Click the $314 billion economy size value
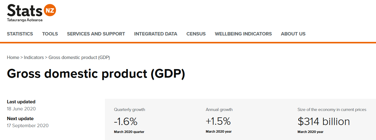Screen dimensions: 376x140 coord(323,122)
